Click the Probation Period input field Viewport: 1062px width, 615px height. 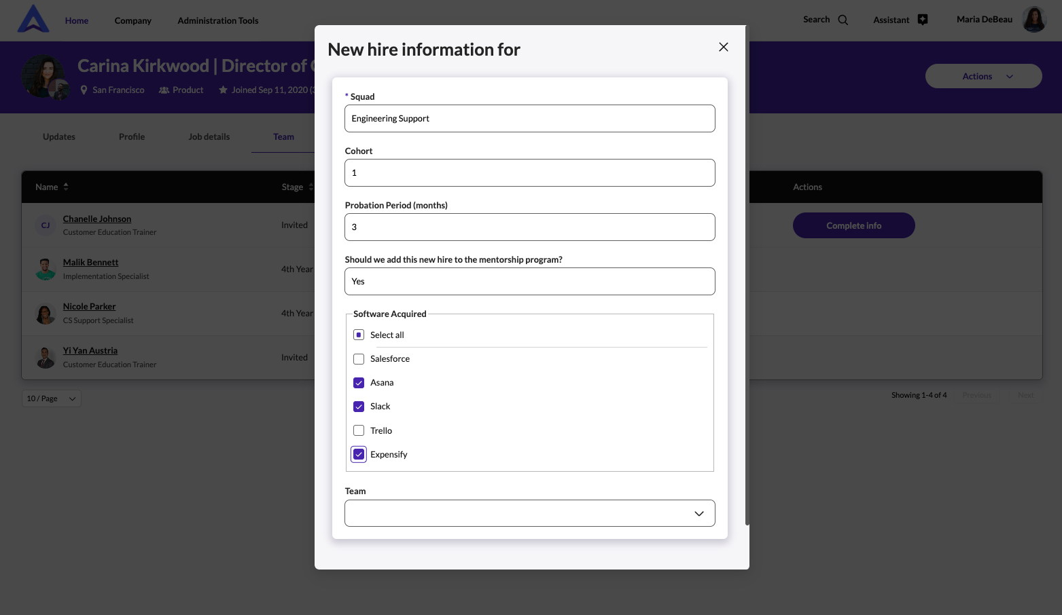529,227
